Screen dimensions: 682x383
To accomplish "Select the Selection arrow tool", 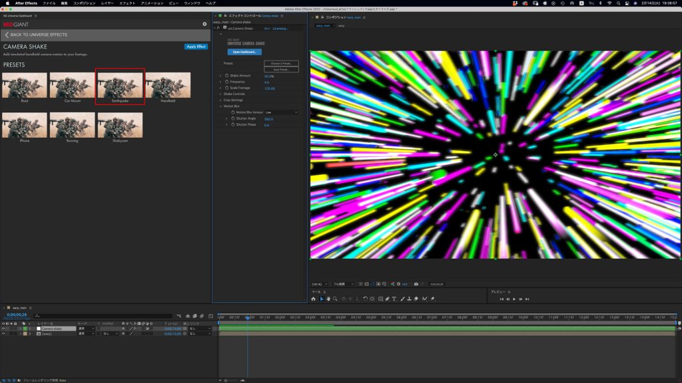I will (321, 299).
